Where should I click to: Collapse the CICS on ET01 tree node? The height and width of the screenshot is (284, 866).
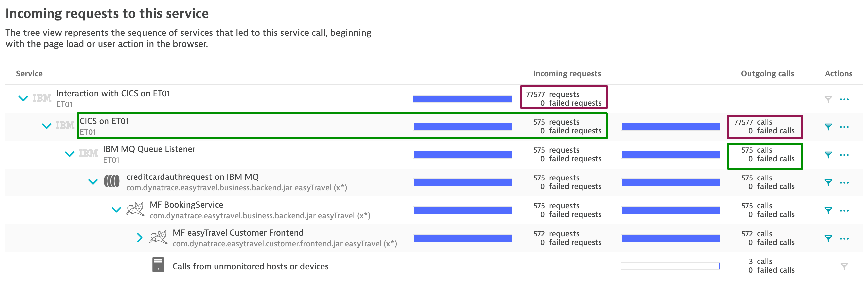(46, 126)
